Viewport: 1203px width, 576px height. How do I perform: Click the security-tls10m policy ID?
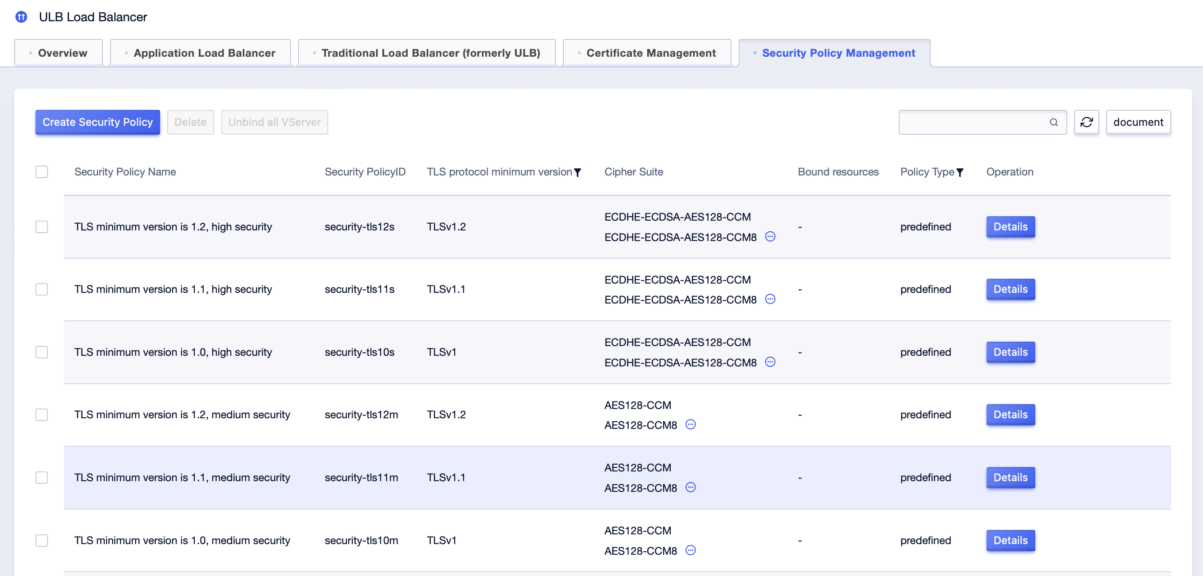pos(362,541)
